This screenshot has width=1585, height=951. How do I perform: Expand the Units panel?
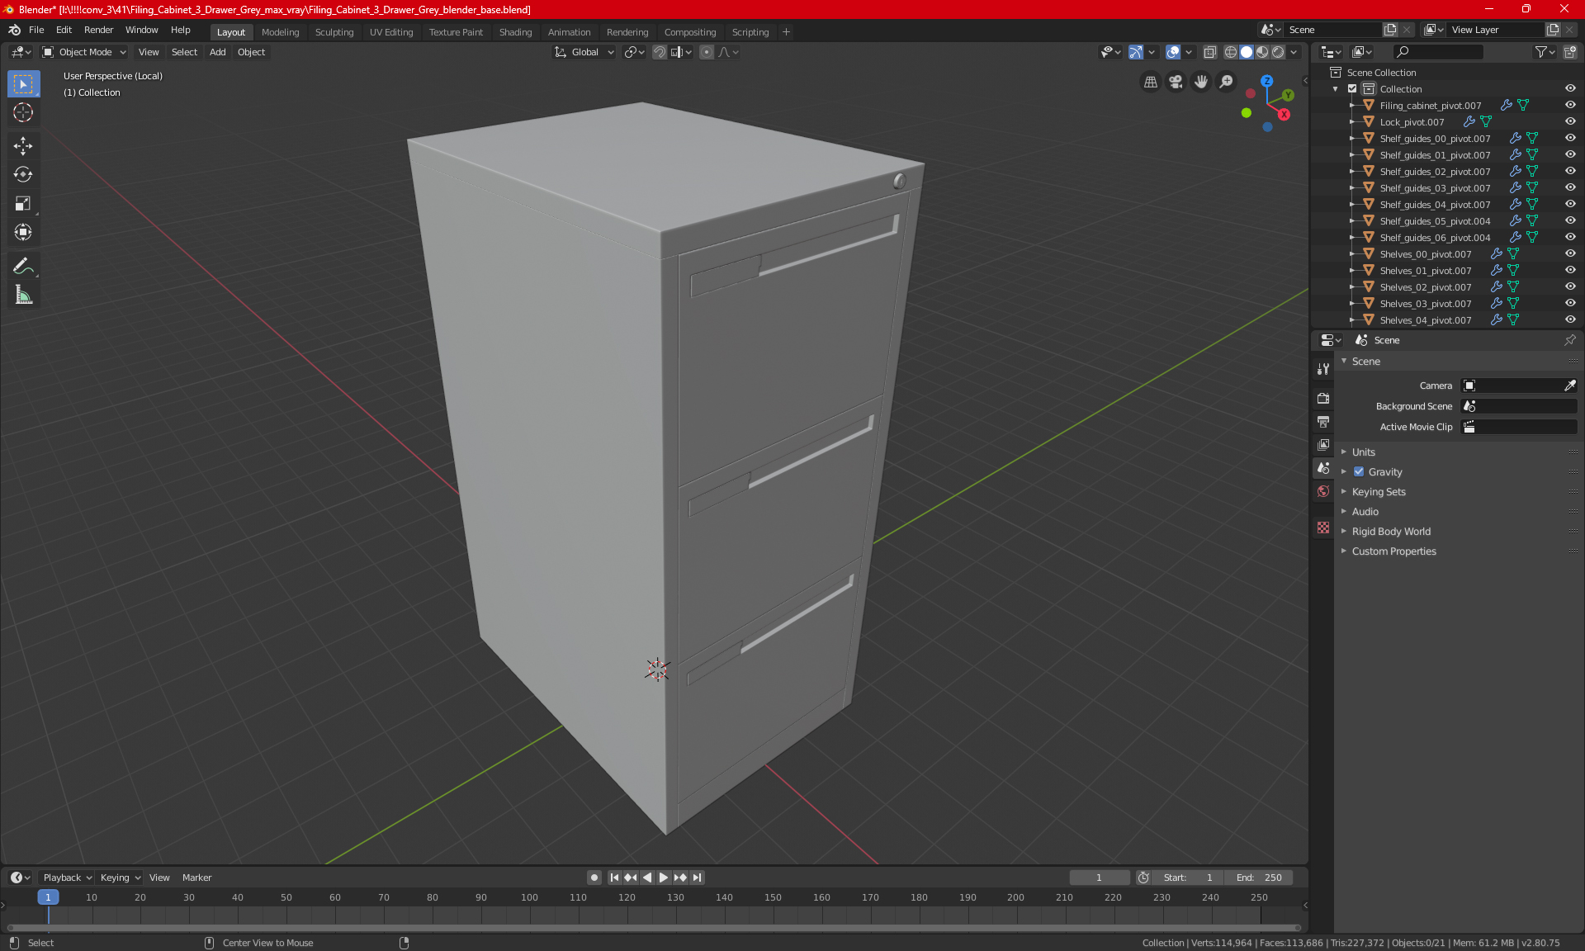coord(1364,452)
